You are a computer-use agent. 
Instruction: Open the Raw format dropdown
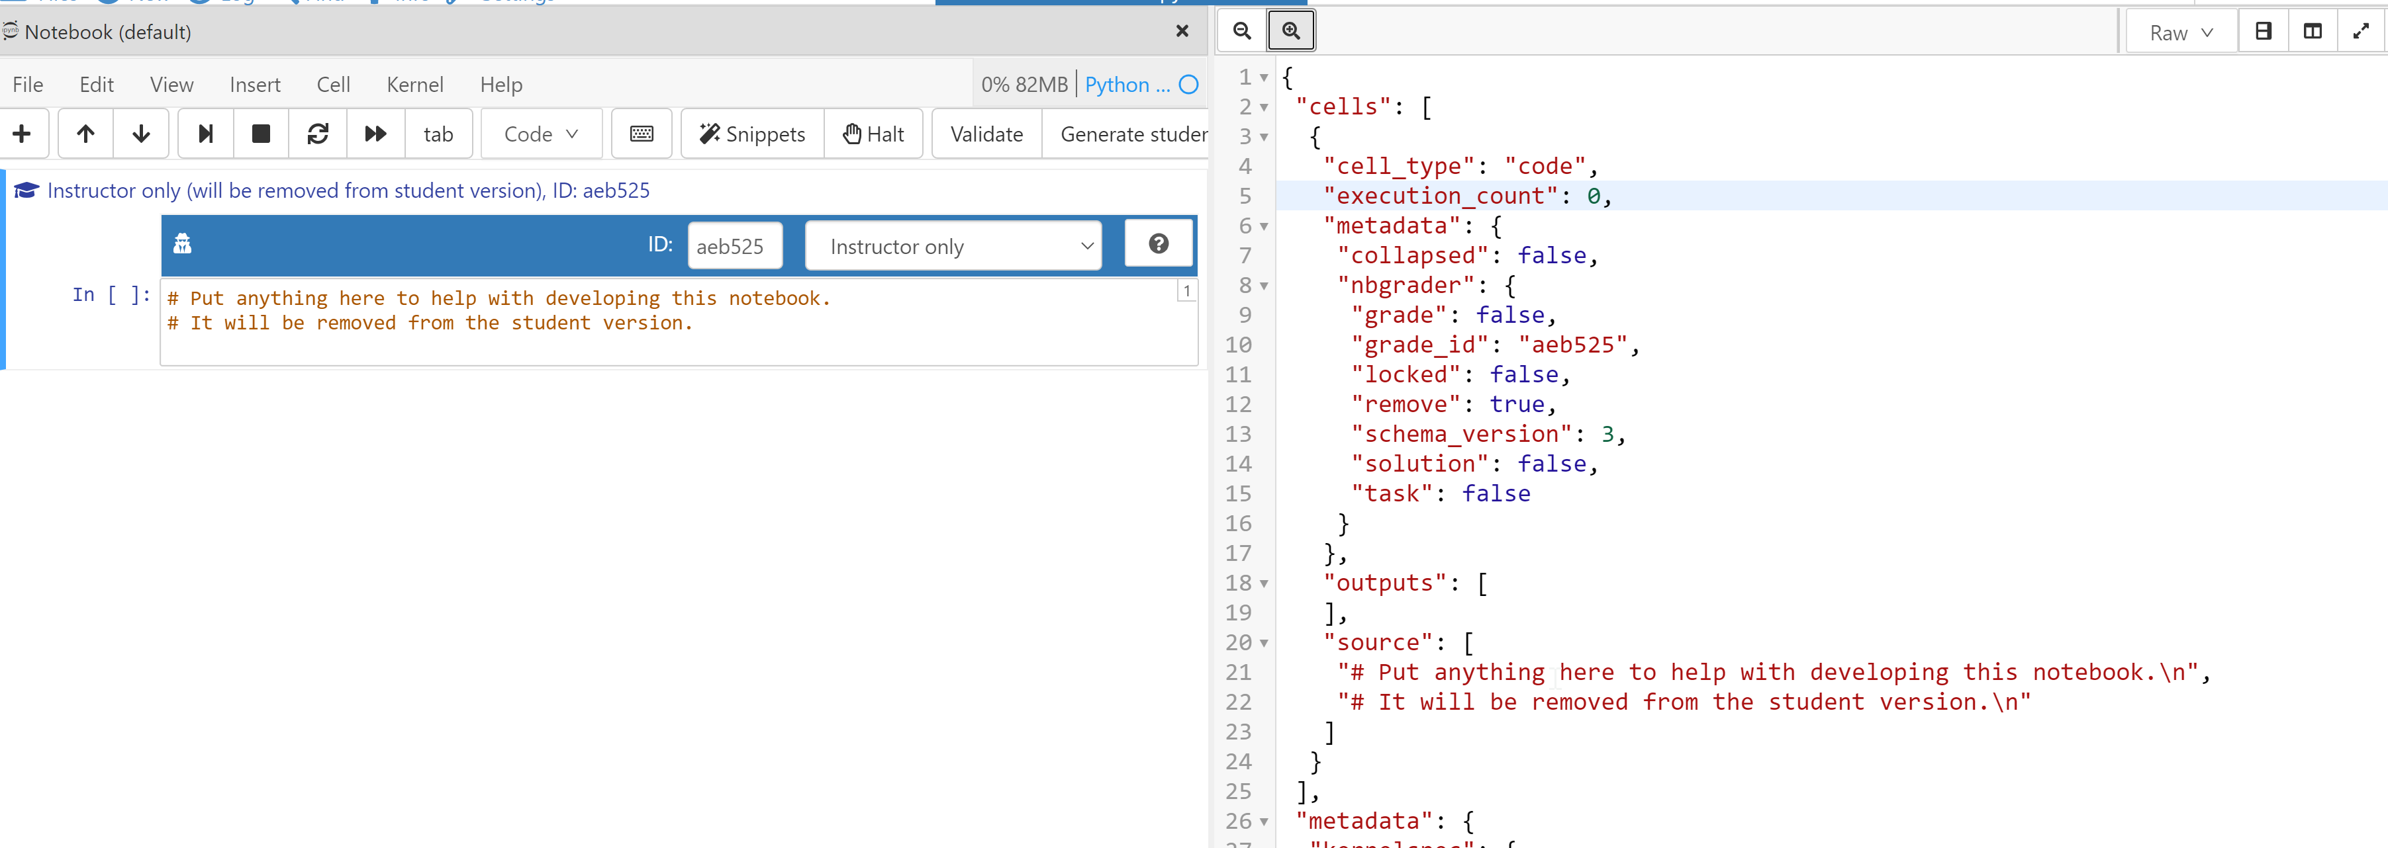click(2180, 32)
